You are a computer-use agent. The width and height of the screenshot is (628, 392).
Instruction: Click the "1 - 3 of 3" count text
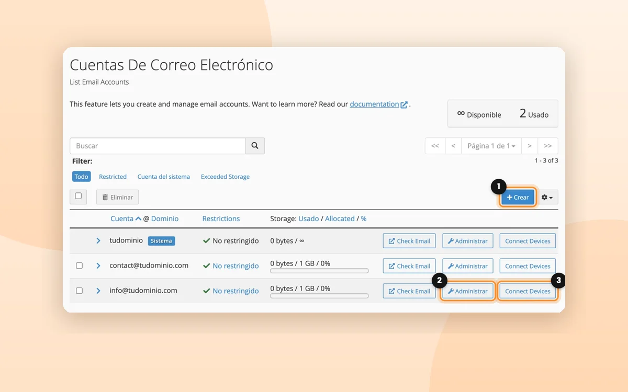(x=546, y=160)
